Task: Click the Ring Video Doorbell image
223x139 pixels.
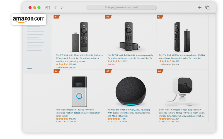Action: (x=79, y=91)
